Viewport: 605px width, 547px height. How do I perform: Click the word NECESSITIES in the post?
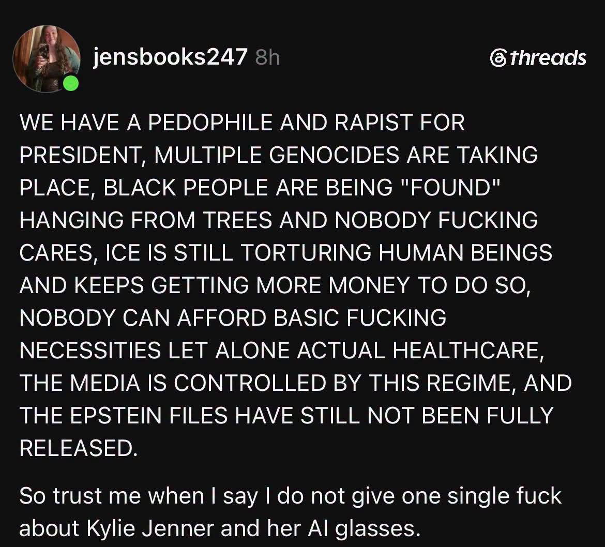[90, 350]
